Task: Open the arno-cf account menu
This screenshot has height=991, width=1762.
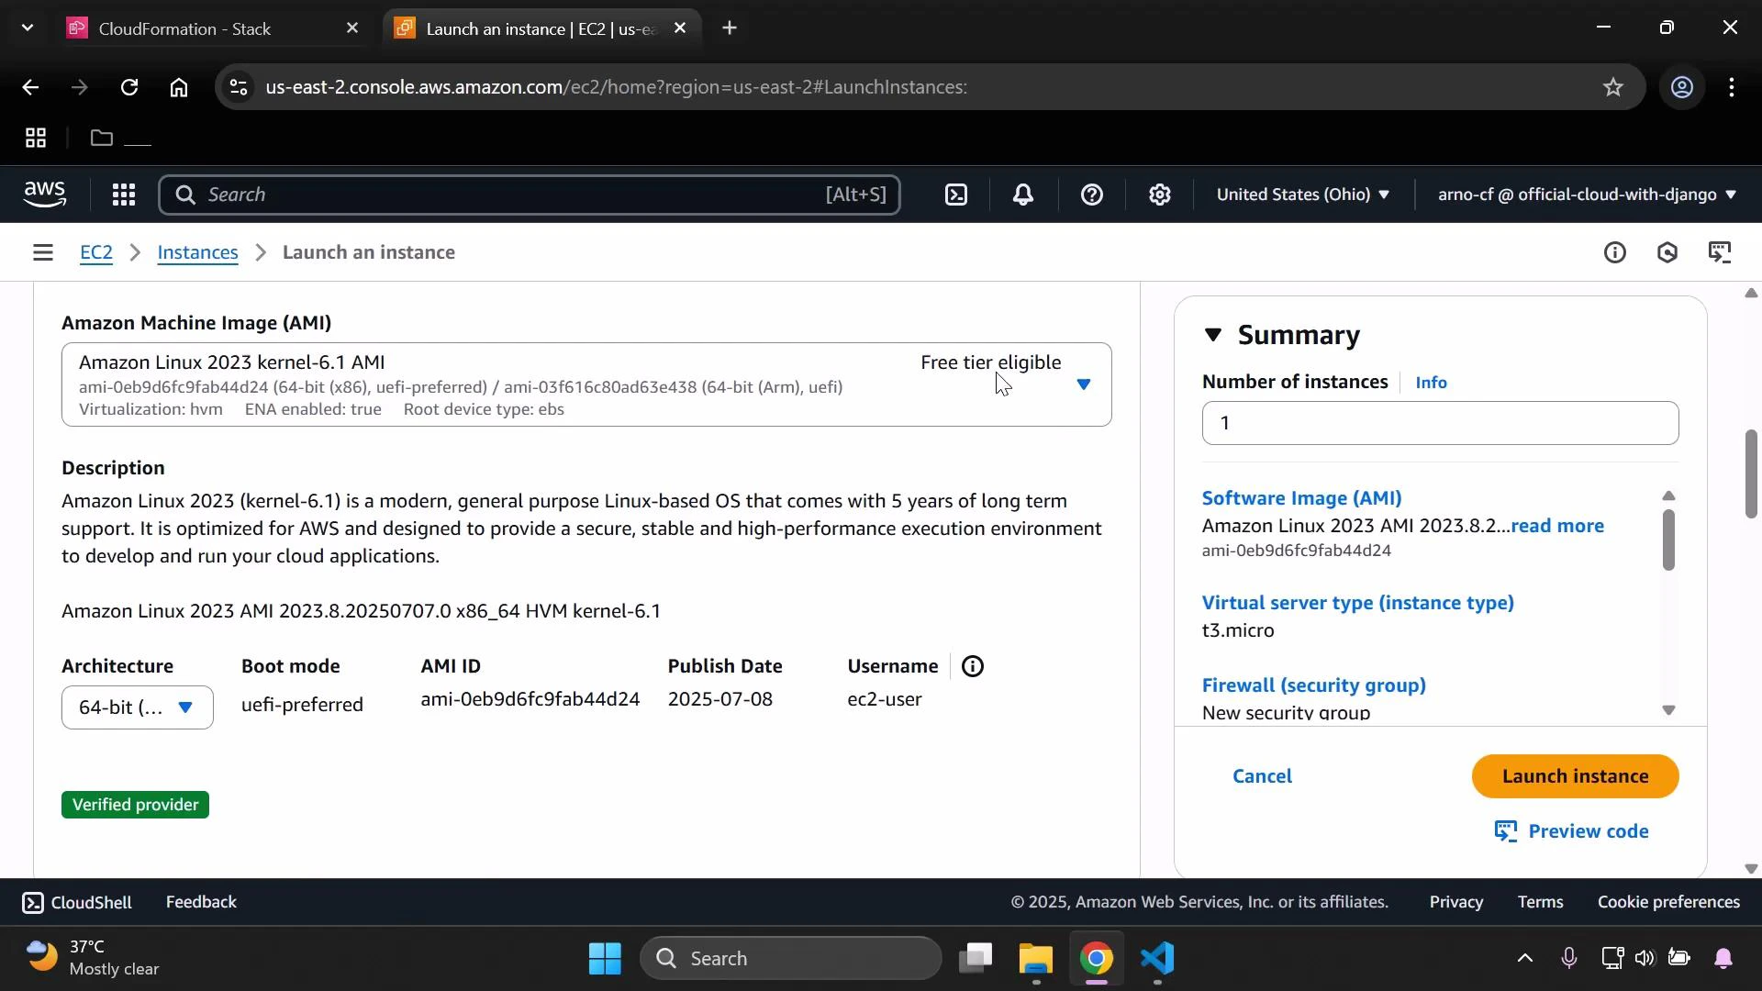Action: (1586, 195)
